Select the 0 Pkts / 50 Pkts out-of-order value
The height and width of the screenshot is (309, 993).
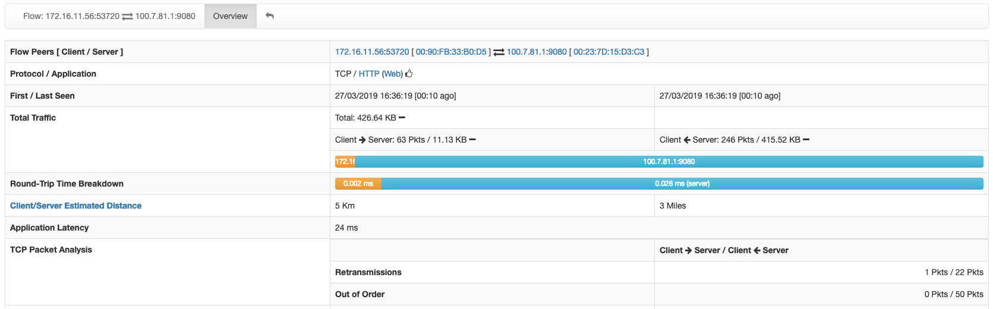[x=954, y=294]
